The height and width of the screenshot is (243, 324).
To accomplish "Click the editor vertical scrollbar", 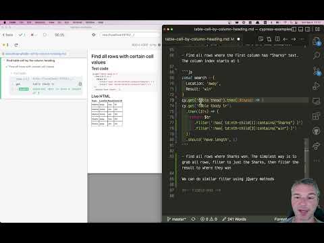I will [x=306, y=157].
